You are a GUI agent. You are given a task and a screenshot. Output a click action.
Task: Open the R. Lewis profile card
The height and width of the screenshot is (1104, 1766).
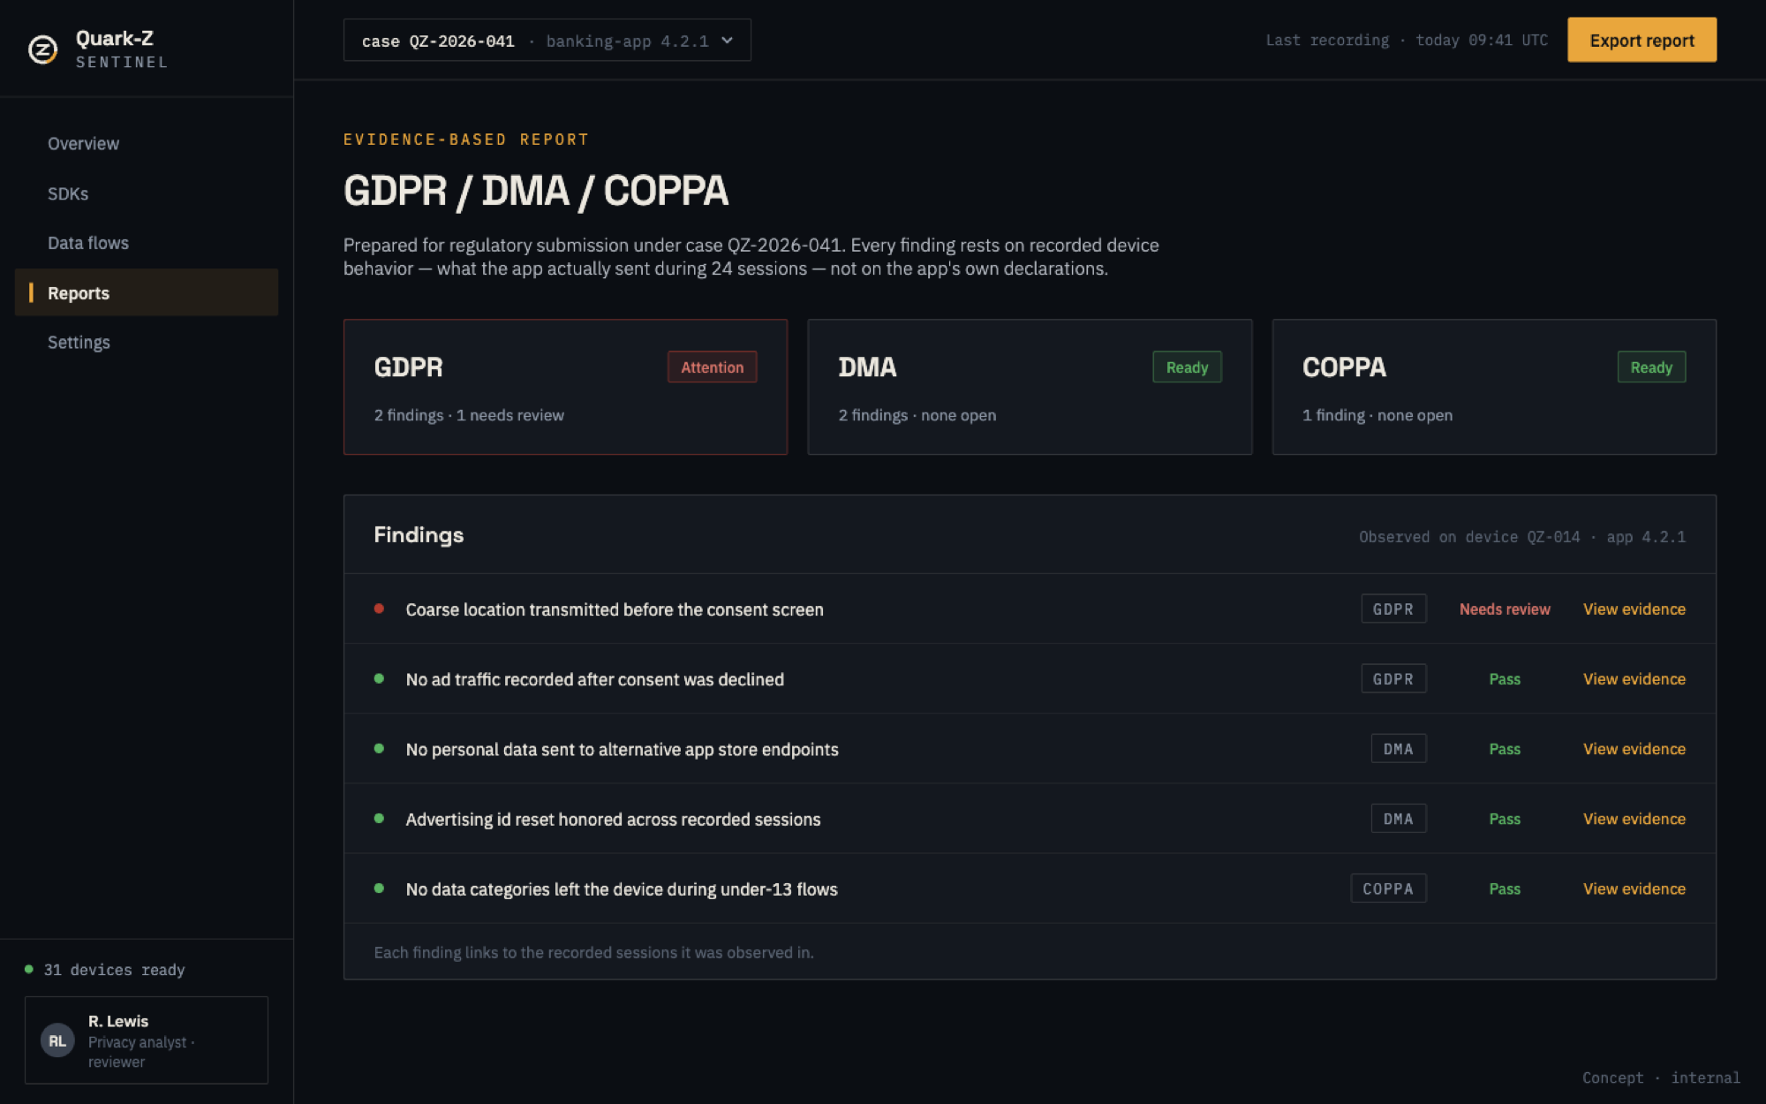click(147, 1040)
